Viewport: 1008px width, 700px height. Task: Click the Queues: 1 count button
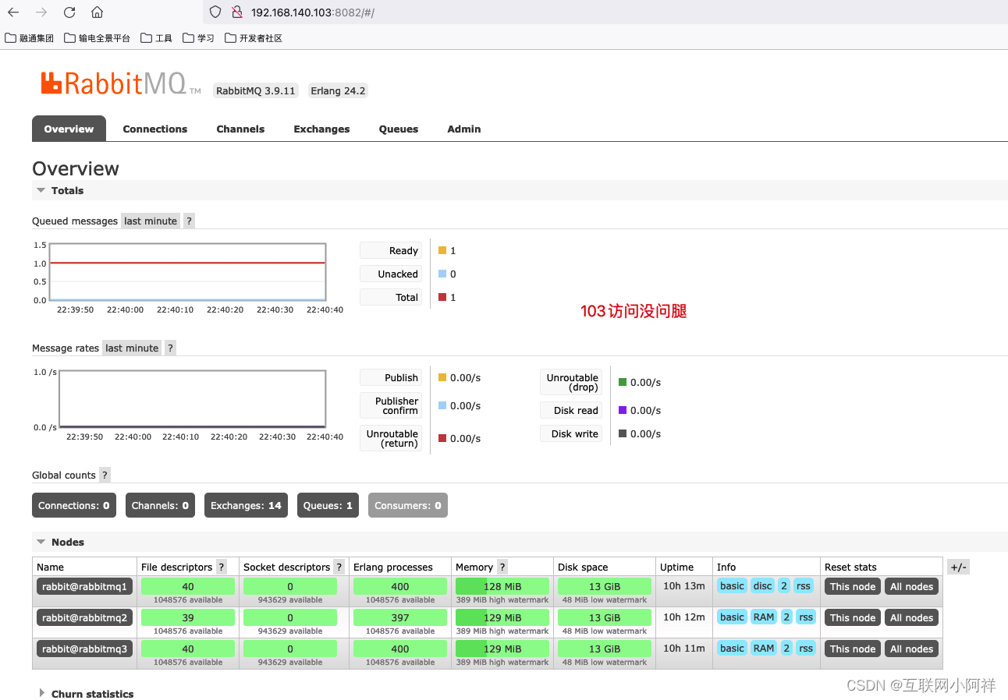click(x=328, y=506)
